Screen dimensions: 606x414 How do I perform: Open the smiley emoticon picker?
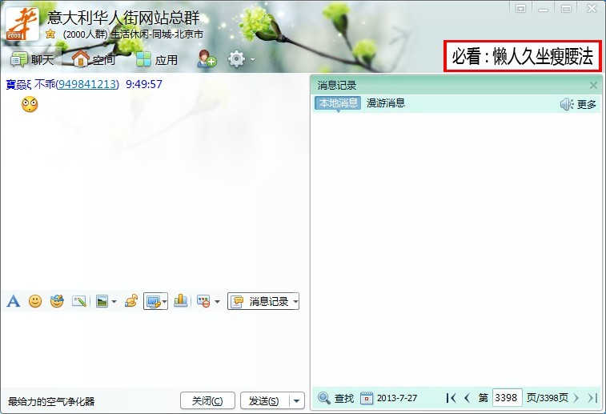pyautogui.click(x=35, y=301)
